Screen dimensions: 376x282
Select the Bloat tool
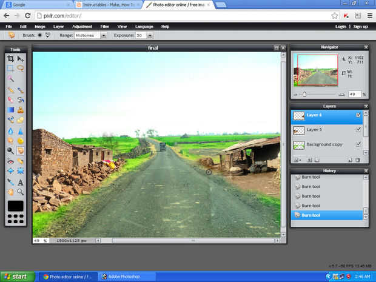tap(10, 171)
